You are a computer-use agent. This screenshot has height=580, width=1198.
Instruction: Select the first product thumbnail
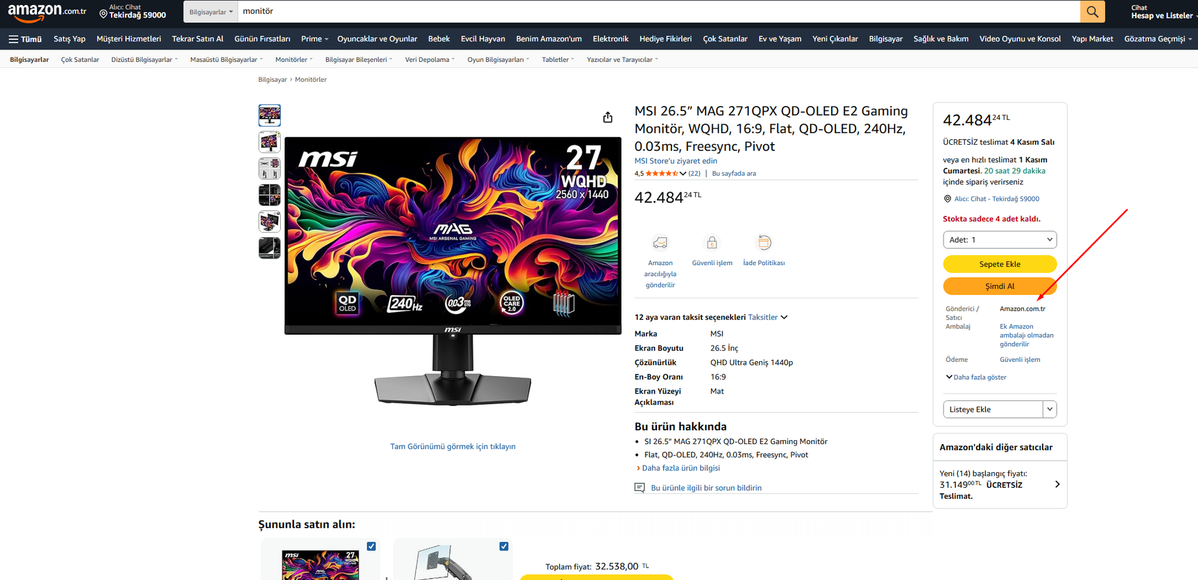click(270, 115)
